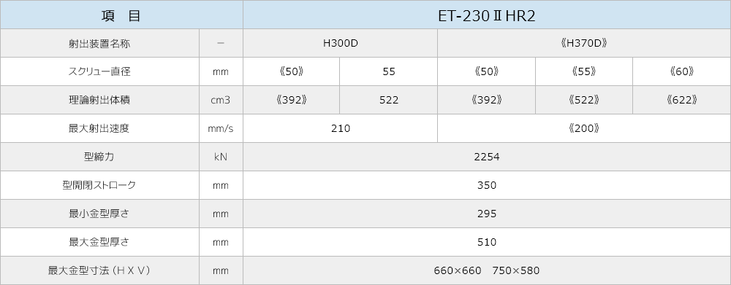Click the 最大金型厚さ value 510
This screenshot has height=285, width=731.
(x=487, y=242)
